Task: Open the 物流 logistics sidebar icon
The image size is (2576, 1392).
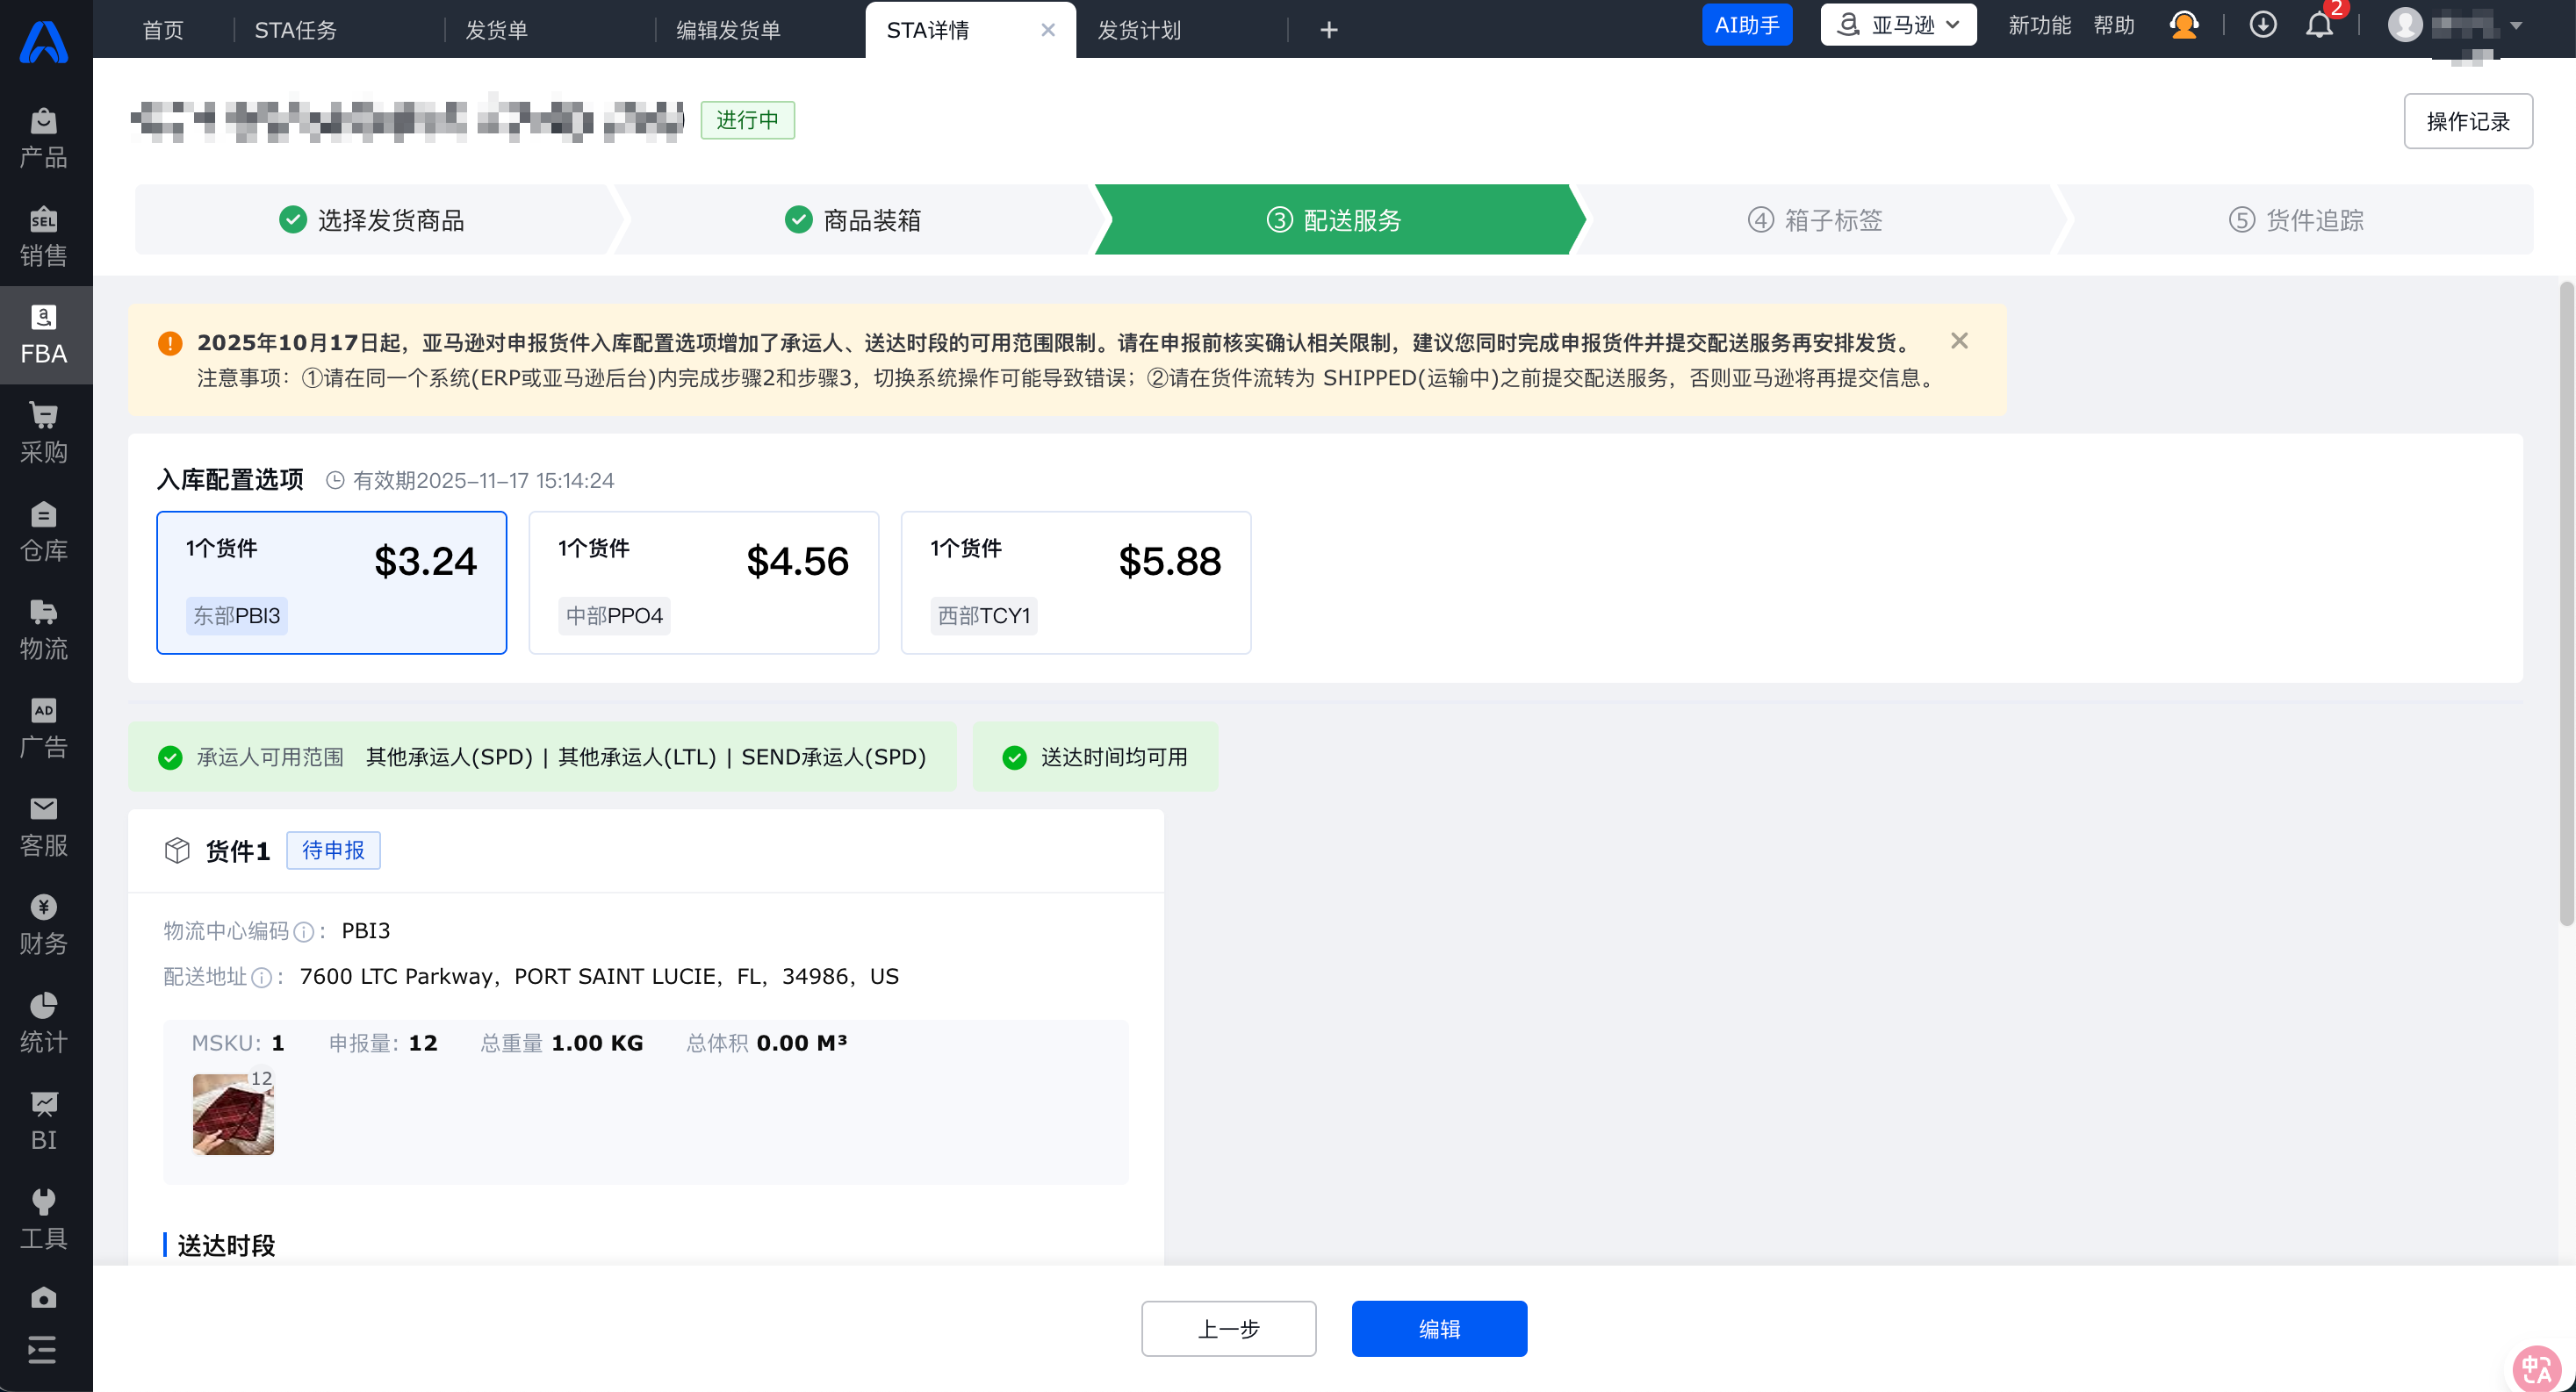Action: [x=44, y=630]
